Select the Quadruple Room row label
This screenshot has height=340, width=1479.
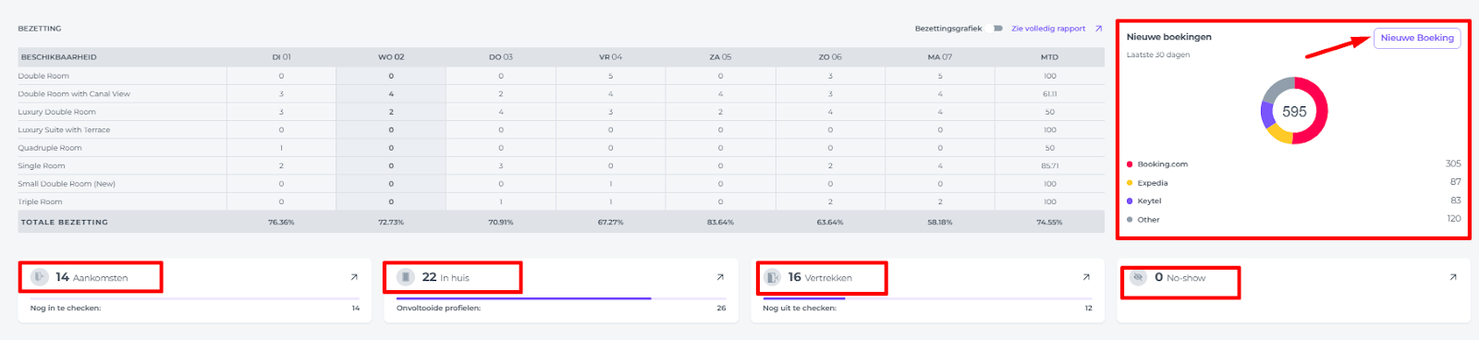coord(50,148)
